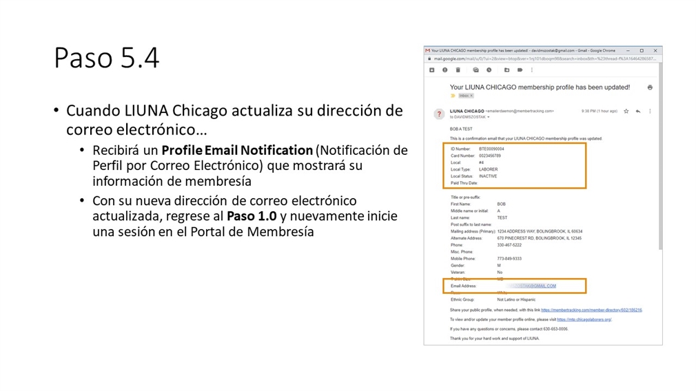This screenshot has width=696, height=391.
Task: Click the BOB A TEST greeting line
Action: [461, 129]
